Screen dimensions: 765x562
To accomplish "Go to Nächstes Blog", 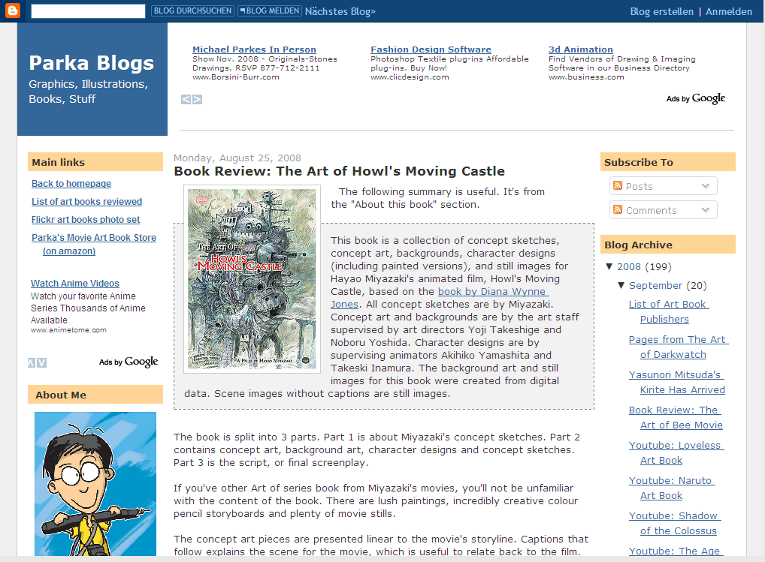I will pyautogui.click(x=340, y=11).
